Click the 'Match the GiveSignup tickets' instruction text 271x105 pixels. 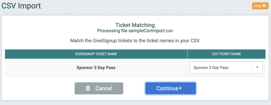tap(135, 41)
